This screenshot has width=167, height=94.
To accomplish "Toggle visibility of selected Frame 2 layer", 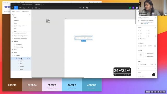I will (x=30, y=58).
